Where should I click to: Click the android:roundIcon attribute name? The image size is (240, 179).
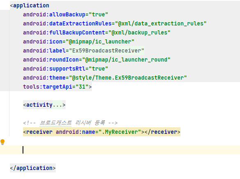tap(51, 60)
